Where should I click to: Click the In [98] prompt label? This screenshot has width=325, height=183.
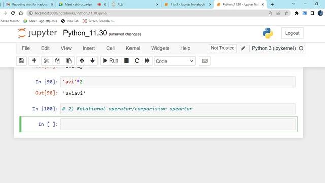point(46,82)
